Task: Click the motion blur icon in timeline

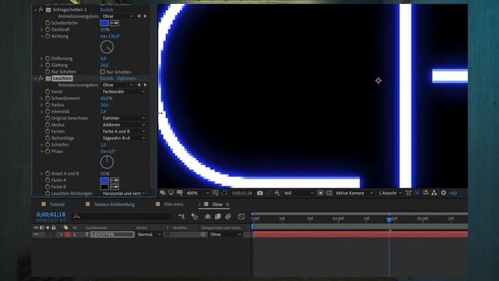Action: pos(228,217)
